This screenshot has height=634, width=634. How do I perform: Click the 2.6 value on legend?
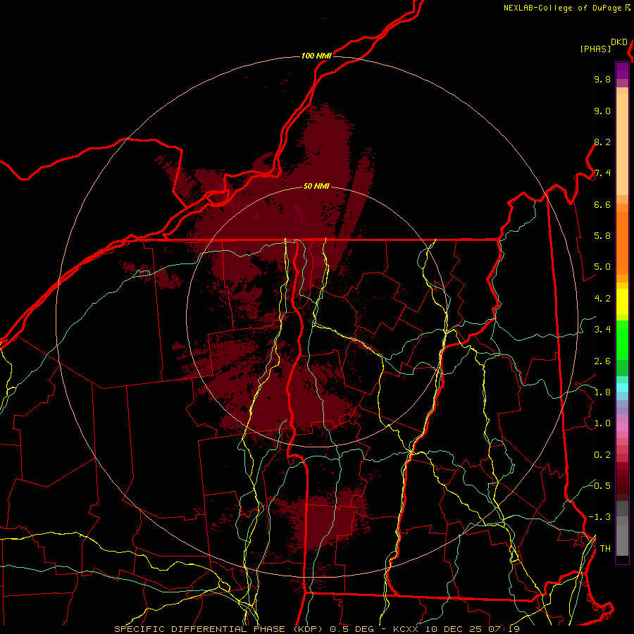point(602,361)
